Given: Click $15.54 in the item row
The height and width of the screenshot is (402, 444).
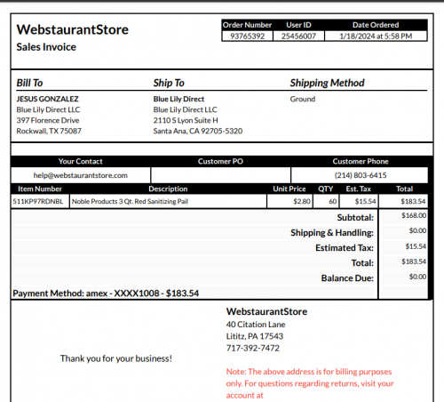Looking at the screenshot, I should [366, 202].
